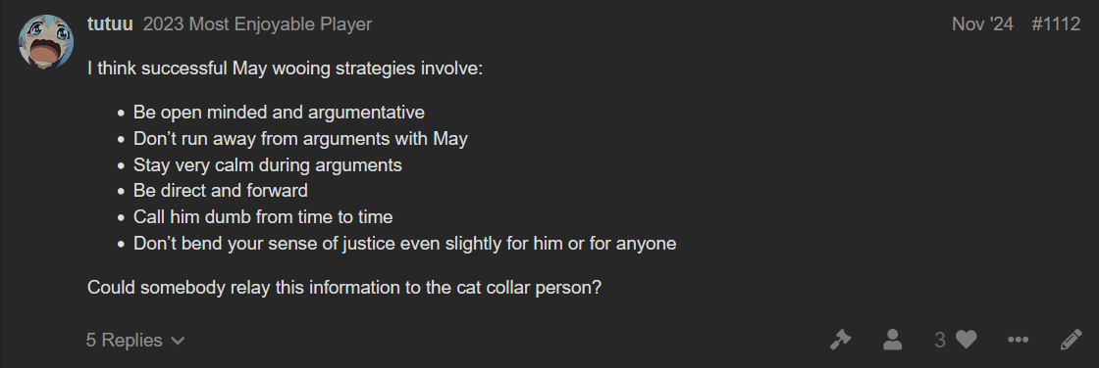Click the 'Don't run away from arguments' line
Image resolution: width=1099 pixels, height=368 pixels.
[300, 139]
